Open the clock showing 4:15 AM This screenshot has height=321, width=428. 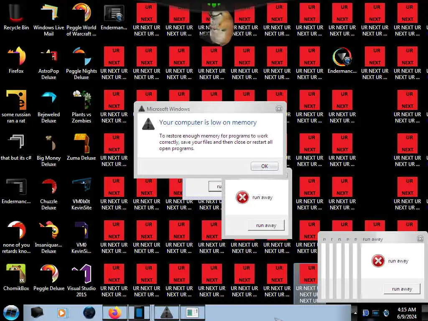tap(407, 313)
